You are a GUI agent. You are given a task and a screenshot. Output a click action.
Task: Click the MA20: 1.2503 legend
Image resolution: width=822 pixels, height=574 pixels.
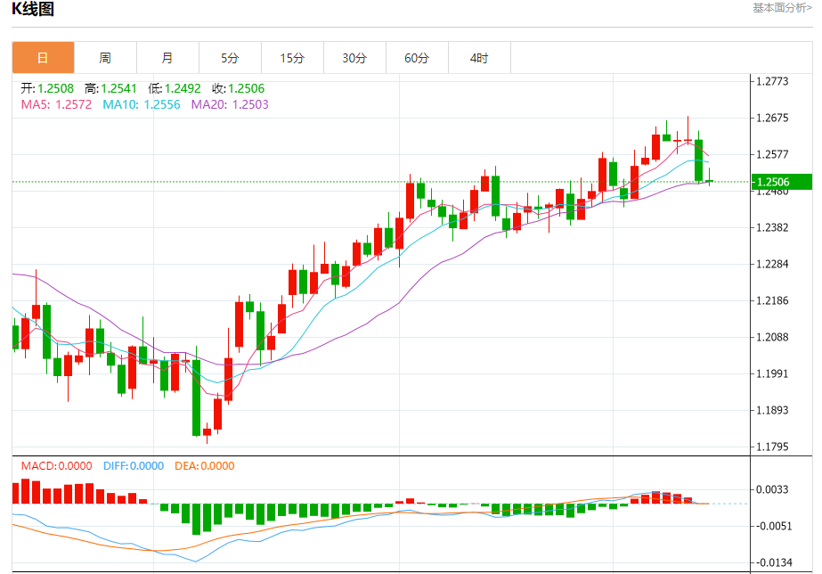coord(230,104)
